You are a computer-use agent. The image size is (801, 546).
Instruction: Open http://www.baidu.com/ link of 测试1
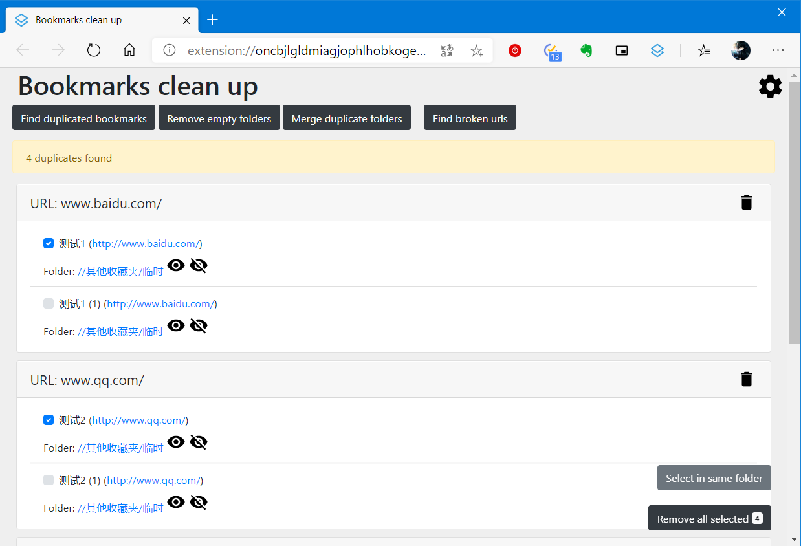coord(146,244)
